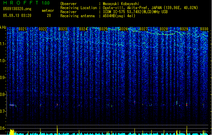Click the 0322 time marker
Screen dimensions: 212x135
pos(43,29)
